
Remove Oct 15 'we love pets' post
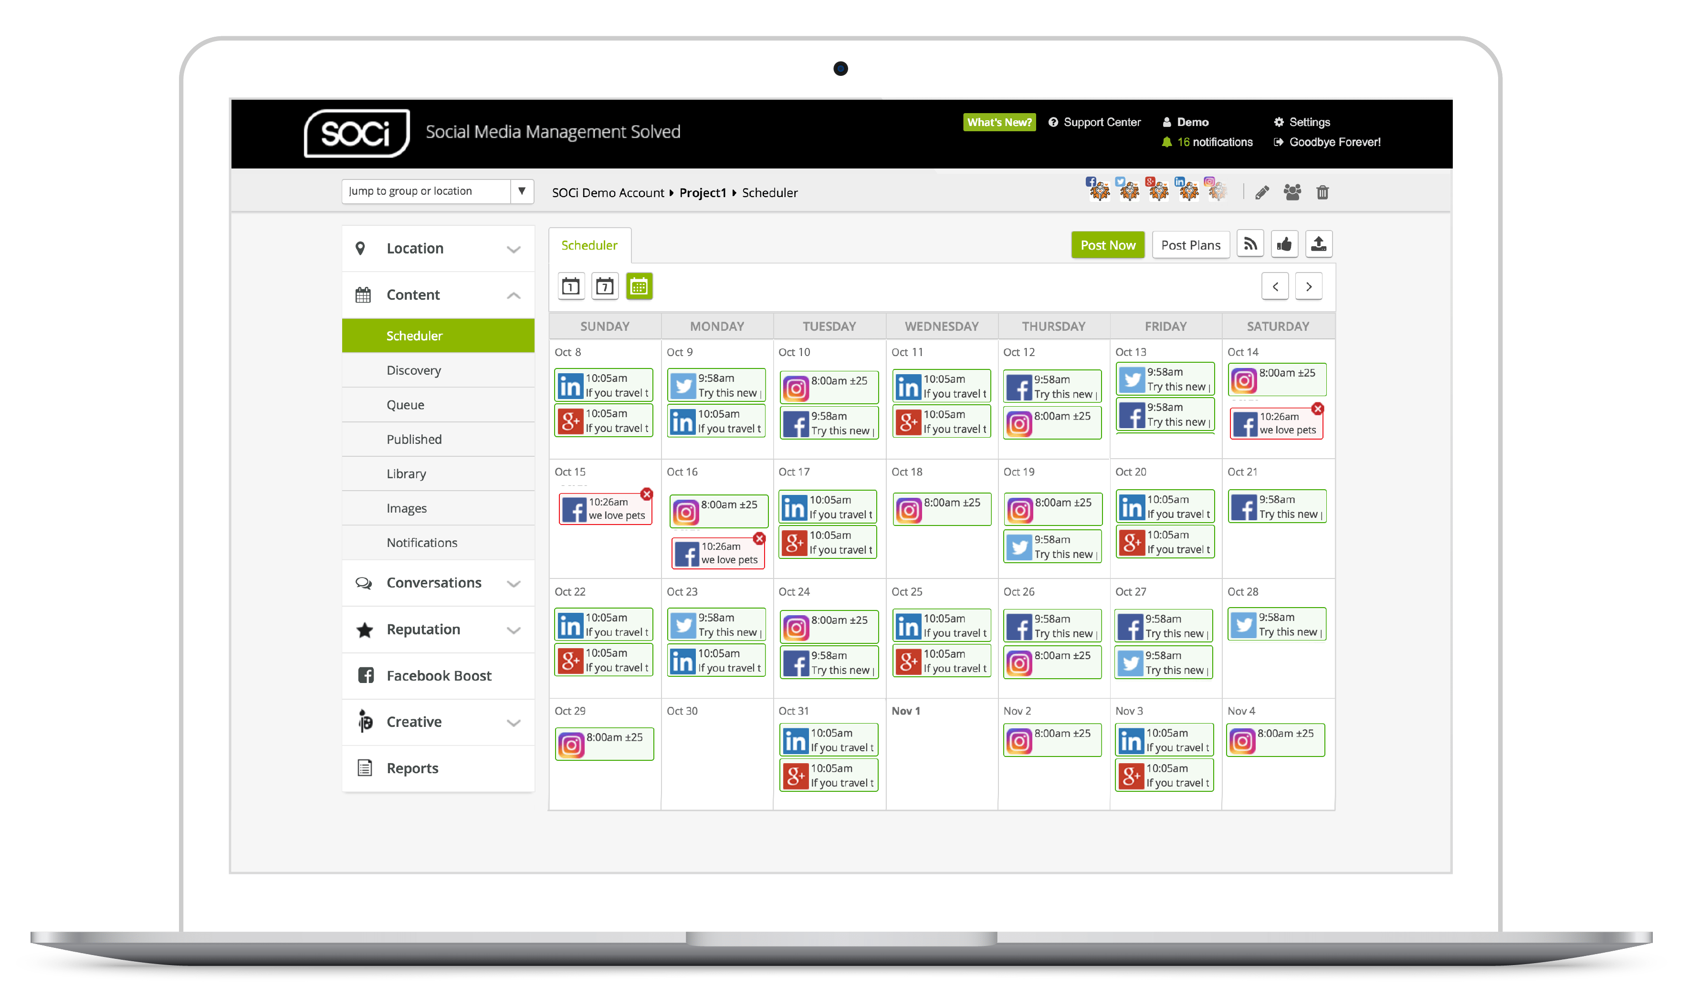tap(646, 494)
